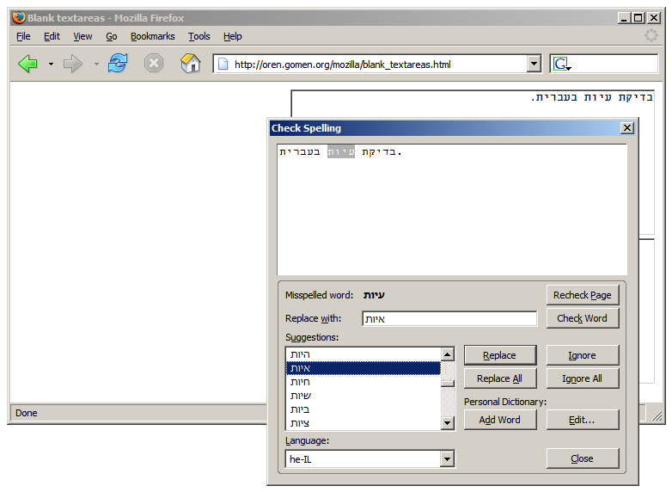Minimize the Firefox window
Viewport: 672px width, 492px height.
click(624, 18)
